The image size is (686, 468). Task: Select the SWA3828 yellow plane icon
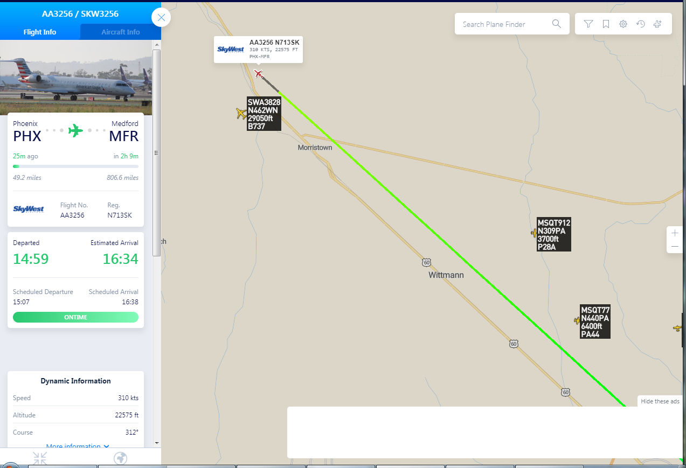(241, 113)
